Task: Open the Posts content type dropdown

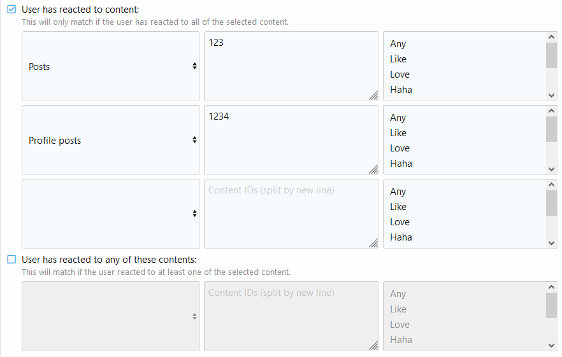Action: coord(110,66)
